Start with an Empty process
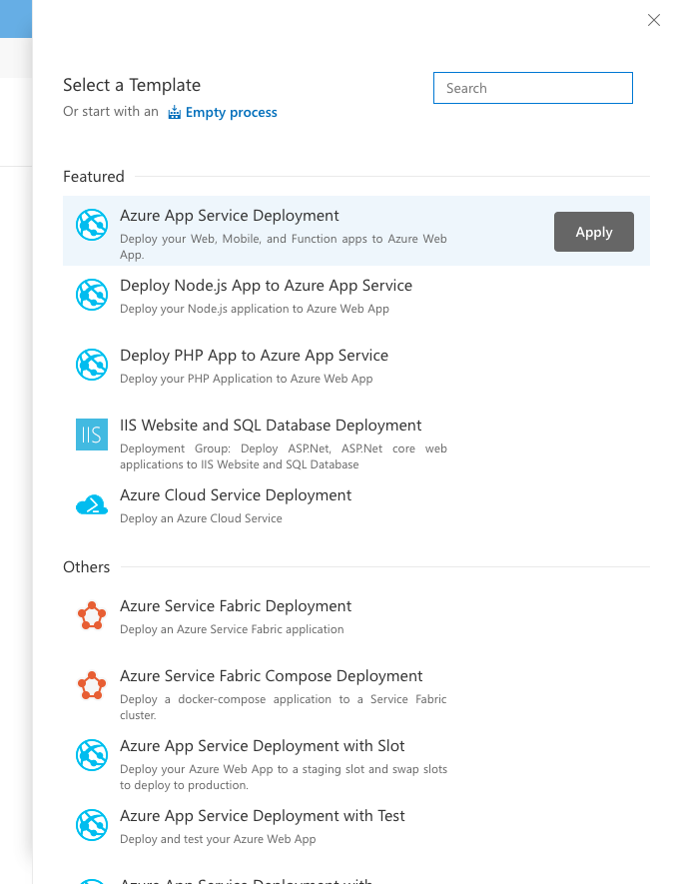678x884 pixels. (231, 112)
